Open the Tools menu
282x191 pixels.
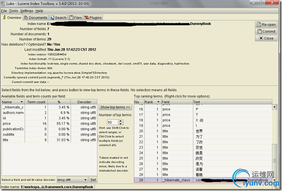click(14, 11)
